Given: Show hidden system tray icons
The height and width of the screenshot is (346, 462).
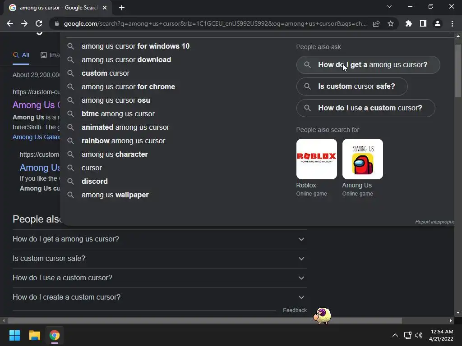Looking at the screenshot, I should point(395,335).
